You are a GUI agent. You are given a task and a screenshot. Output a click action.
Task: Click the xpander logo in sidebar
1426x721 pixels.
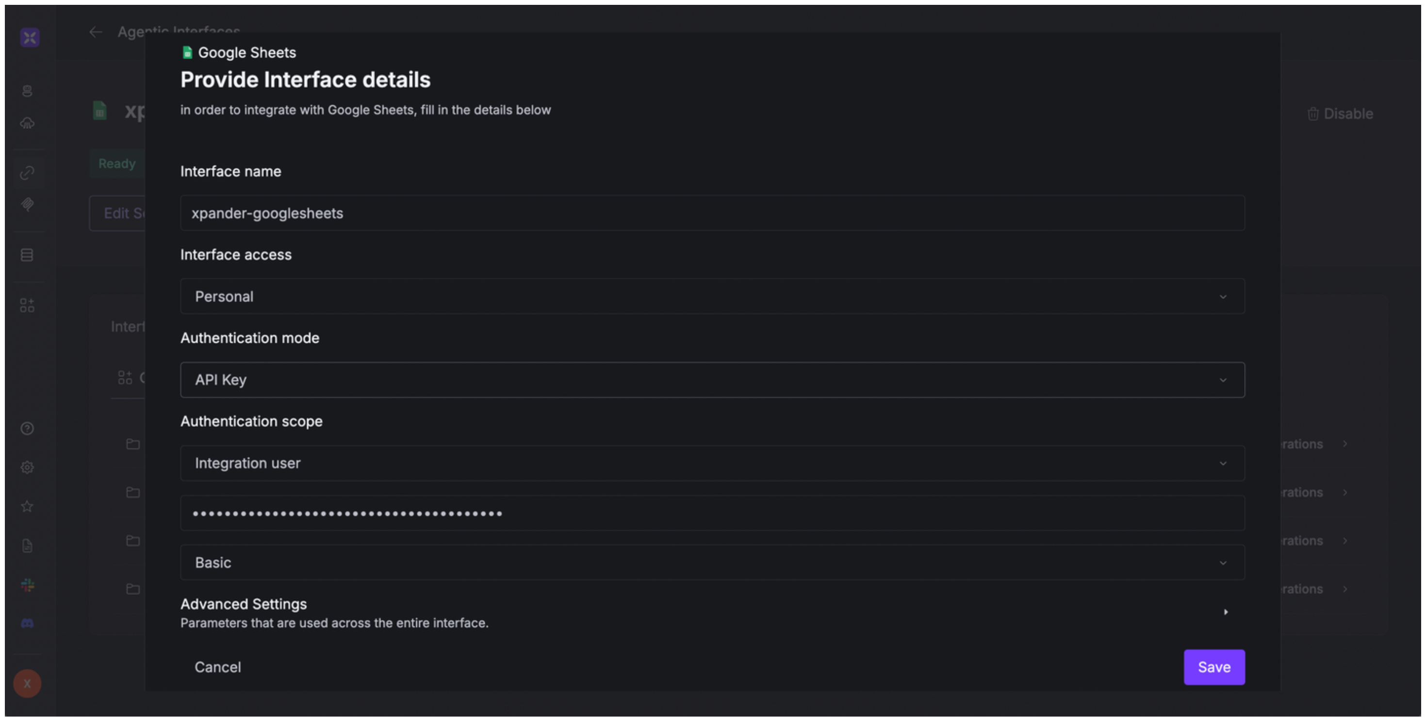click(29, 38)
